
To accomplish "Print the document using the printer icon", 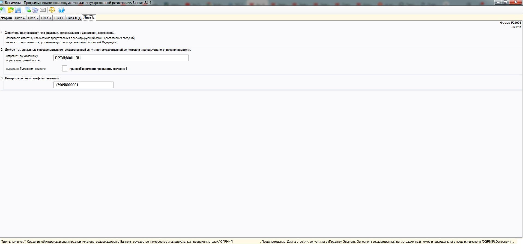I will point(35,10).
